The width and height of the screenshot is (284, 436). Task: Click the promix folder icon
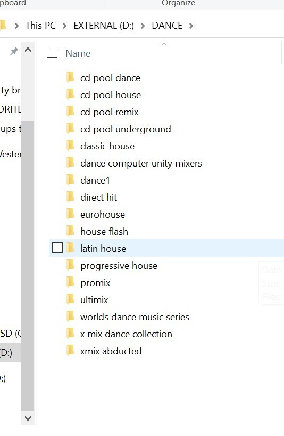(x=70, y=282)
